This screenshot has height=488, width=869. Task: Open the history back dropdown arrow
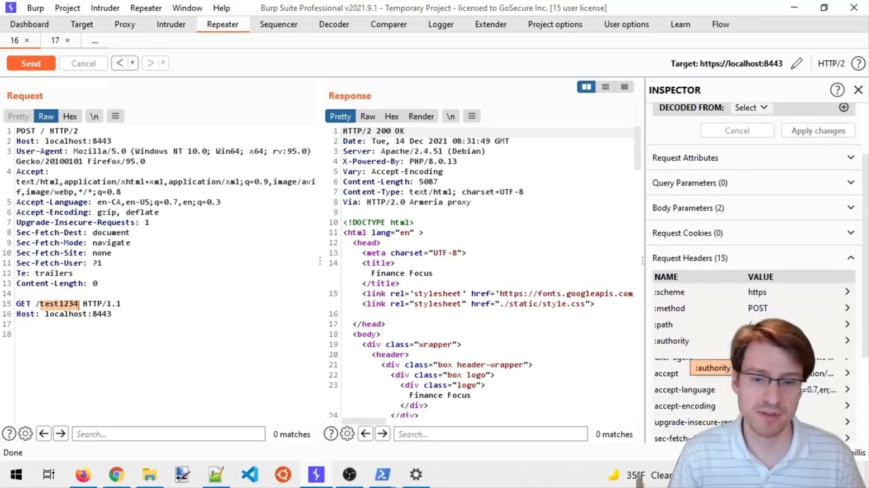tap(132, 63)
